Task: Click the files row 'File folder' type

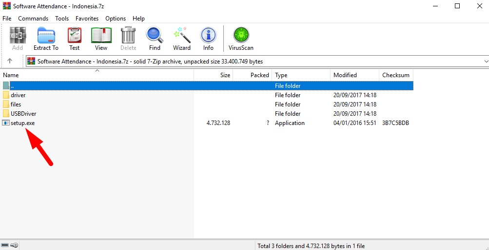Action: (x=288, y=104)
